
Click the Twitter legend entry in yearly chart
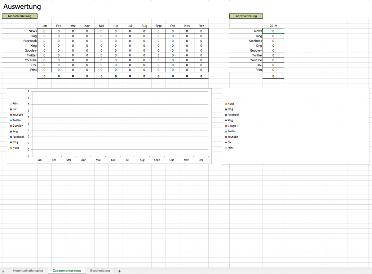tap(232, 131)
